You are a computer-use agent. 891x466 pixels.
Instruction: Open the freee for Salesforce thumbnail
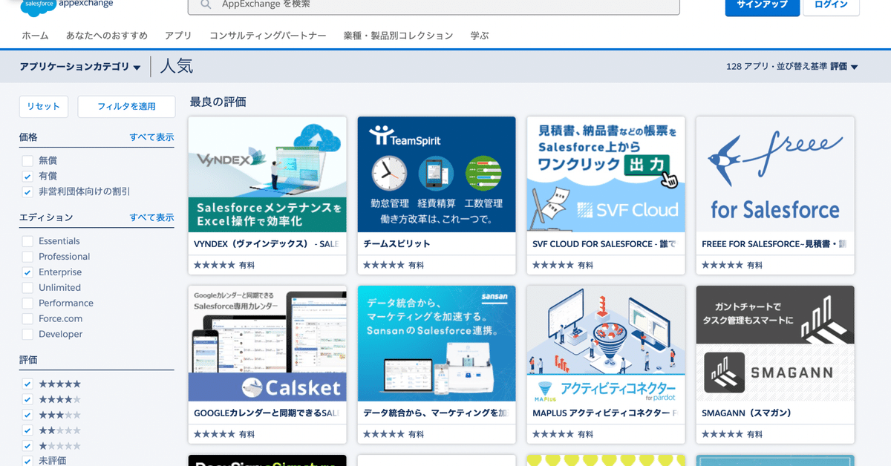775,174
